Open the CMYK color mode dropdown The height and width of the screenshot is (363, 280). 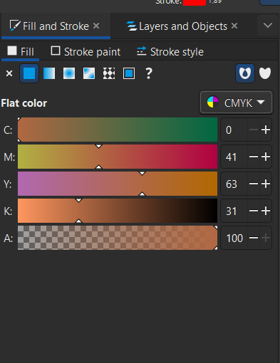[236, 102]
